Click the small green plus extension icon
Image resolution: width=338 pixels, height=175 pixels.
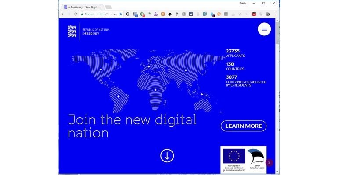pos(149,14)
